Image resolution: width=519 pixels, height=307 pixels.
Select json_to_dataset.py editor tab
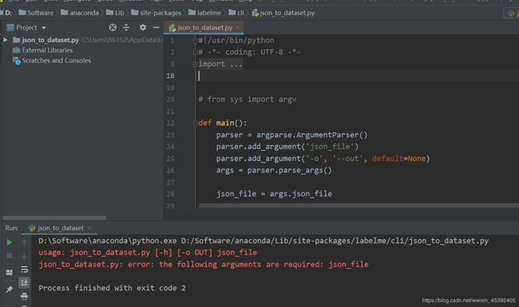coord(204,28)
